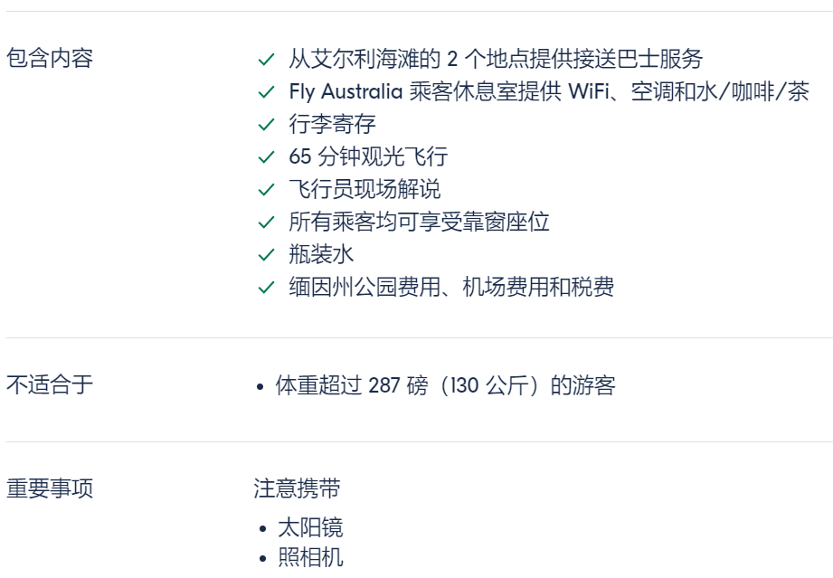
Task: Select the 包含内容 section heading
Action: [x=50, y=58]
